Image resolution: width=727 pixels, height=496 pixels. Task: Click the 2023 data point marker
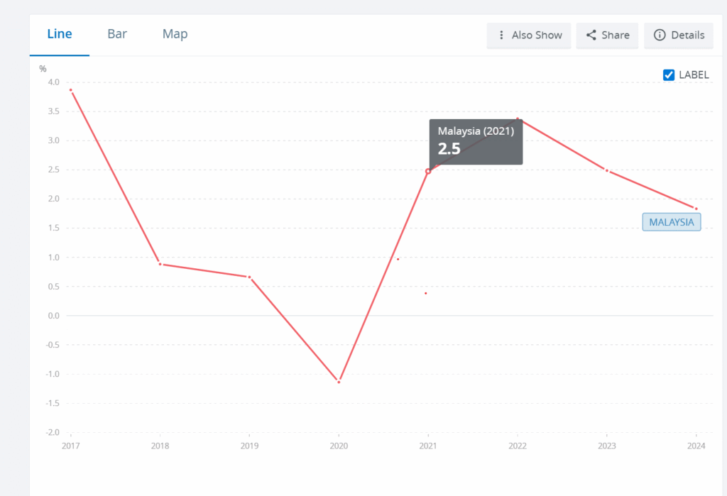607,170
